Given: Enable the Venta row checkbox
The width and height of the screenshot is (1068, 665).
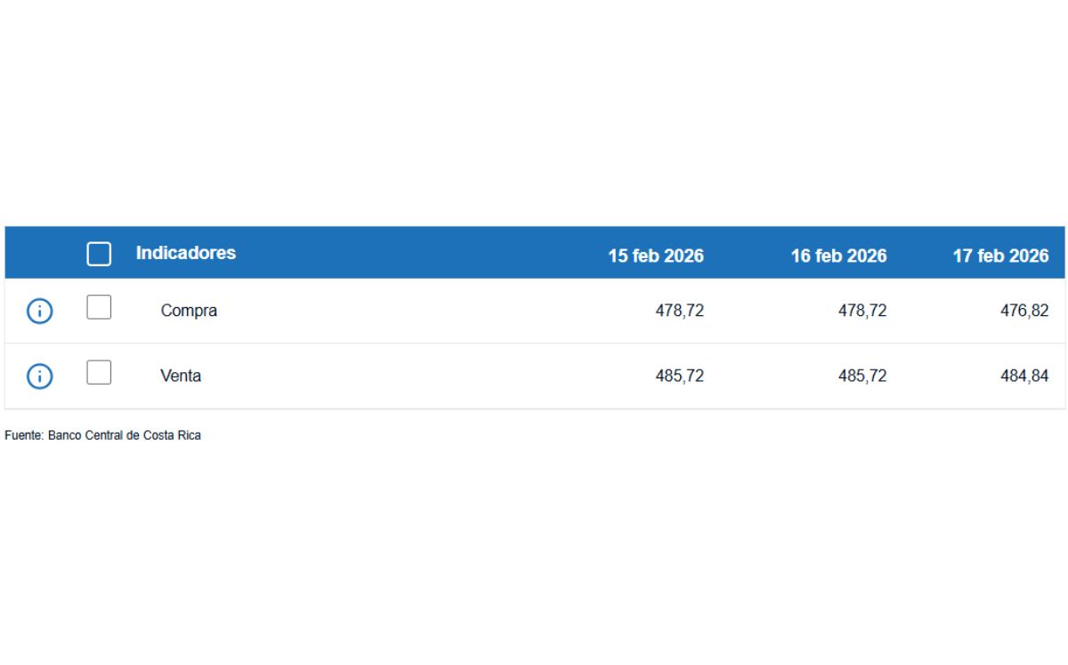Looking at the screenshot, I should click(99, 372).
